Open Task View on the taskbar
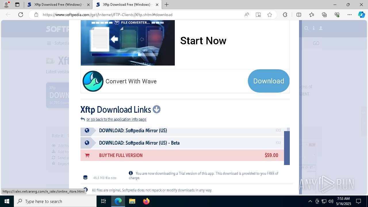Image resolution: width=368 pixels, height=207 pixels. pos(103,201)
